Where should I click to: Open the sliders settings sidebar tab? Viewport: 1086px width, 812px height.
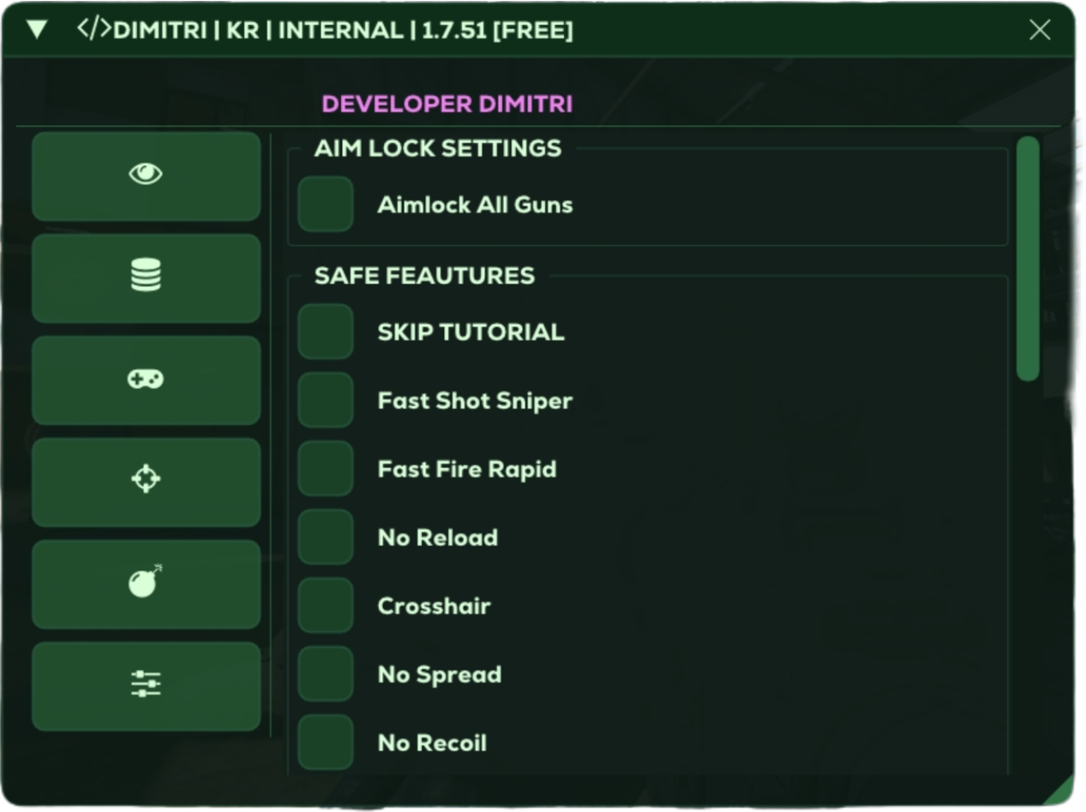pos(146,684)
